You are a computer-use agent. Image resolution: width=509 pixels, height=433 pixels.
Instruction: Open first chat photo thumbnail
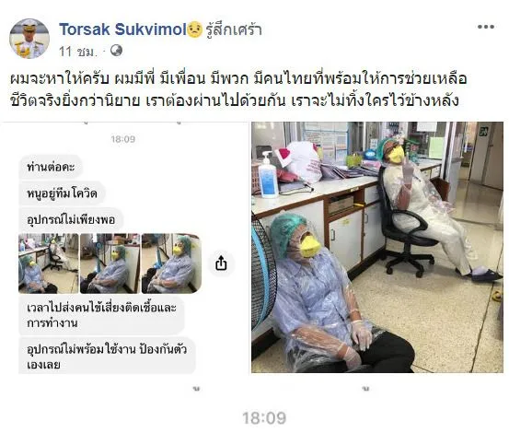pyautogui.click(x=49, y=263)
